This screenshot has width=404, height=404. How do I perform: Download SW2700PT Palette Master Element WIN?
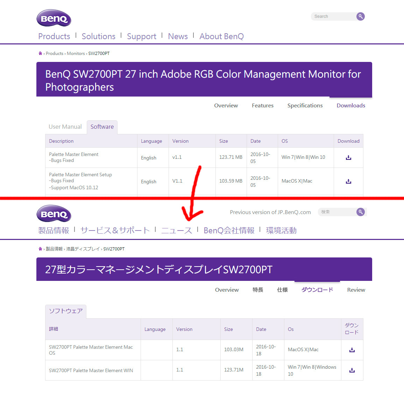[x=352, y=370]
